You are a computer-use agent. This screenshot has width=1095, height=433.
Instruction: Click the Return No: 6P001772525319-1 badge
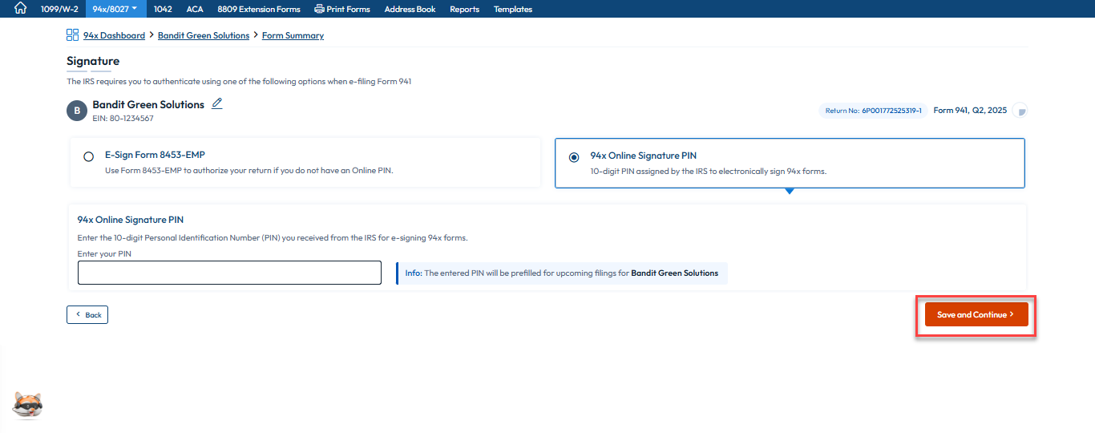pyautogui.click(x=873, y=111)
